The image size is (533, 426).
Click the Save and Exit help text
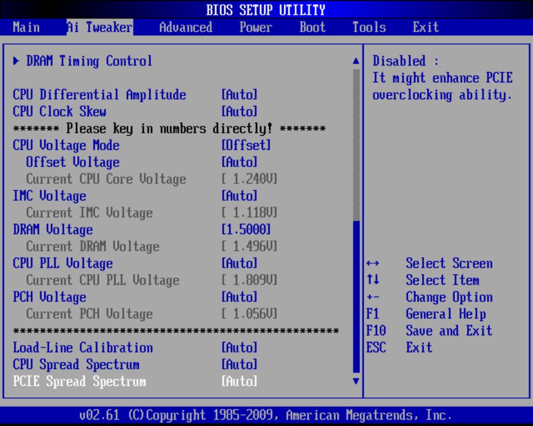(449, 331)
